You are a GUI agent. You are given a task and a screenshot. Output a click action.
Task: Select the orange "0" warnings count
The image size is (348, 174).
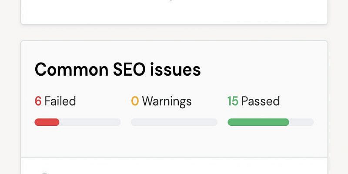click(x=135, y=101)
